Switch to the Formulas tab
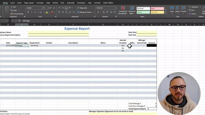This screenshot has height=115, width=205. coord(40,3)
